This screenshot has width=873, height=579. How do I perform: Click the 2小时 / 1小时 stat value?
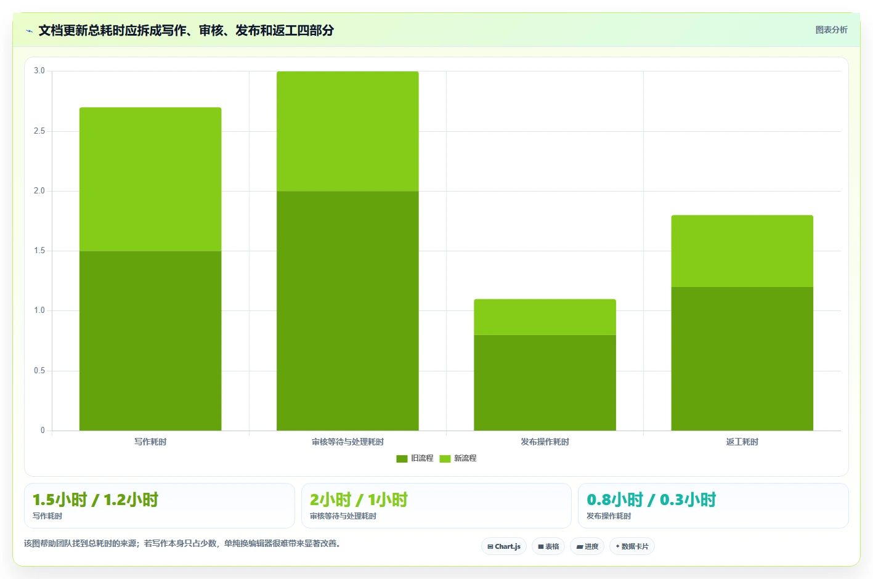(x=359, y=500)
